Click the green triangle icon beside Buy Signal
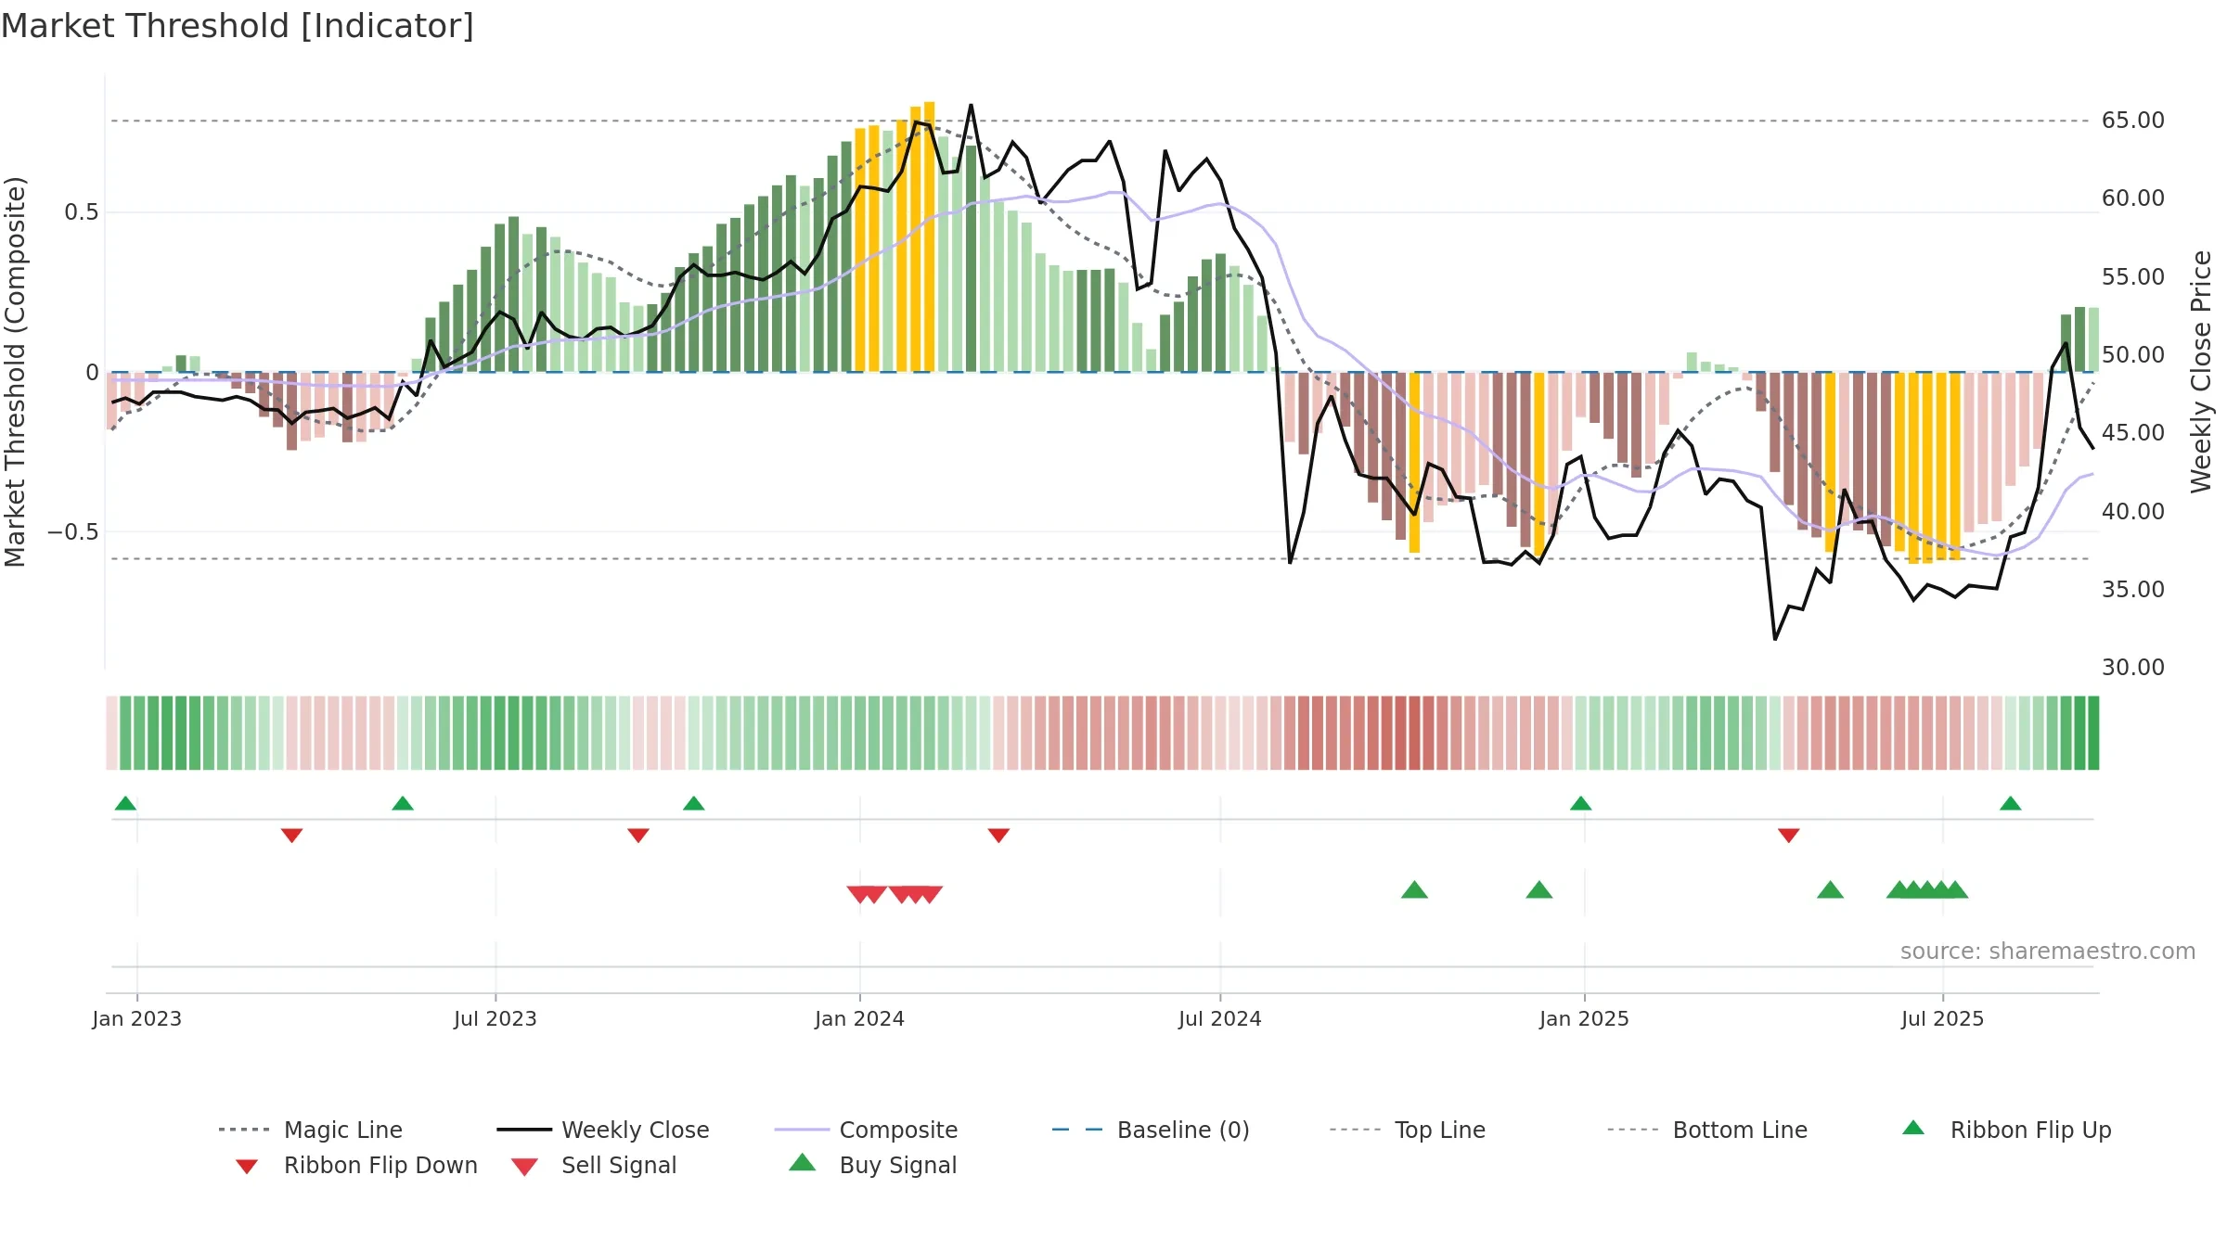 802,1162
